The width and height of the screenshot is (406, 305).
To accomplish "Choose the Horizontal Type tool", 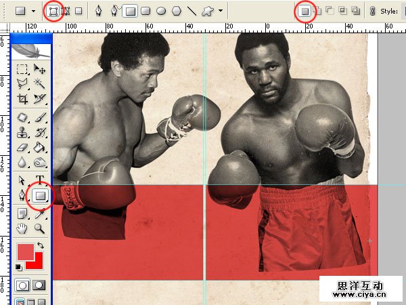I will pyautogui.click(x=40, y=180).
